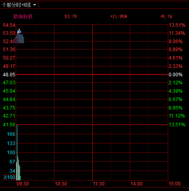This screenshot has height=191, width=189.
Task: Click the 14:00 time axis label
Action: pyautogui.click(x=137, y=184)
